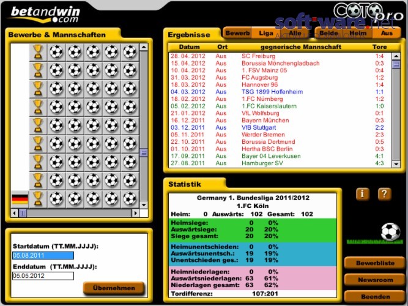The height and width of the screenshot is (306, 408).
Task: Click the horizontal scrollbar thumb of the teams grid
Action: 23,214
